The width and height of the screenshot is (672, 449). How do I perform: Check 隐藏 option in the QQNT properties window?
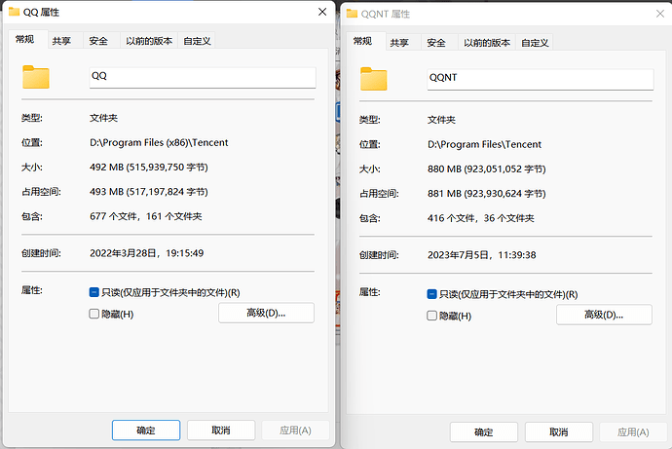click(x=432, y=316)
